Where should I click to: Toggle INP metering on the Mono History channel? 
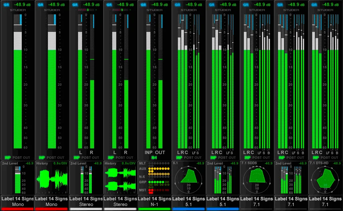42,157
